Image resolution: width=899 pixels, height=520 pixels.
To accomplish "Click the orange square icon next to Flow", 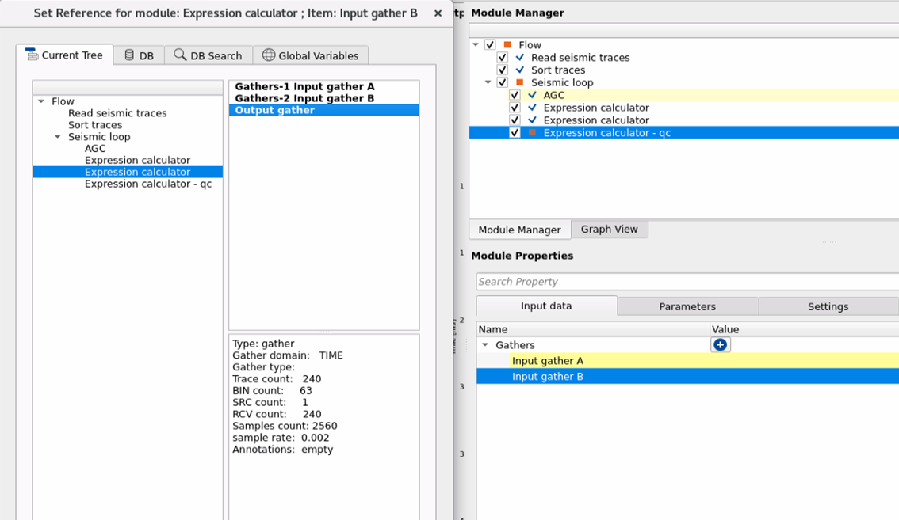I will pyautogui.click(x=507, y=45).
